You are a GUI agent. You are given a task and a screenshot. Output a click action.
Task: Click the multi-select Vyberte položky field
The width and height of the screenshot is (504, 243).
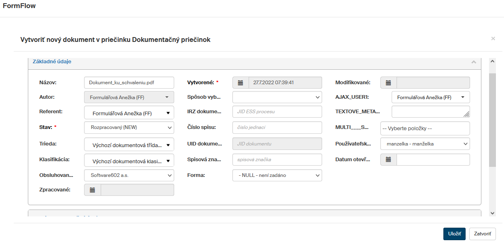(425, 129)
